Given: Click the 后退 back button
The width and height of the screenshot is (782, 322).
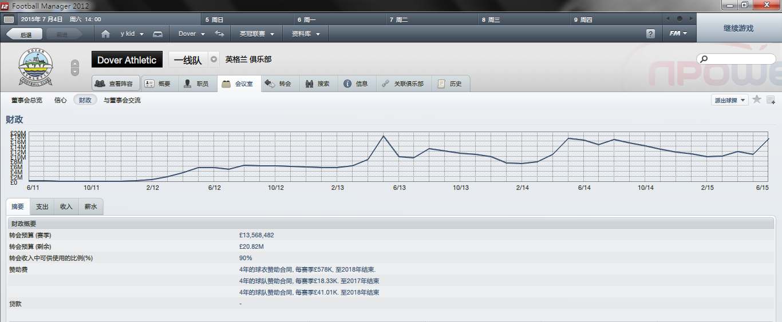Looking at the screenshot, I should (24, 34).
